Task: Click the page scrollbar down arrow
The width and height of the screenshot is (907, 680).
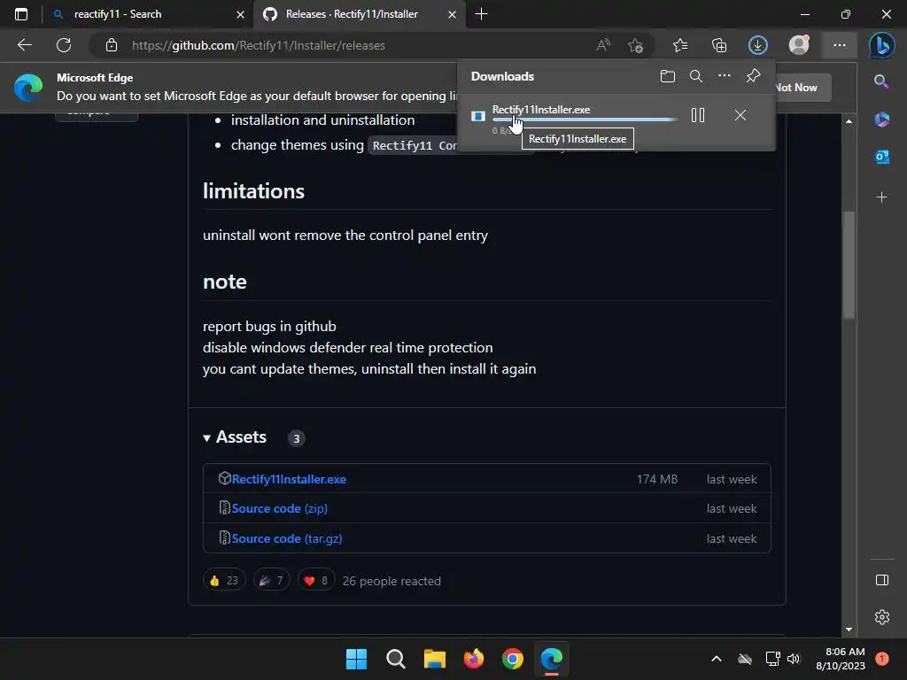Action: 849,630
